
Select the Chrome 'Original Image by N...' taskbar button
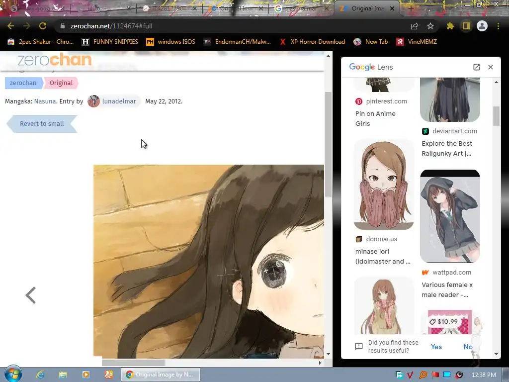click(x=161, y=375)
